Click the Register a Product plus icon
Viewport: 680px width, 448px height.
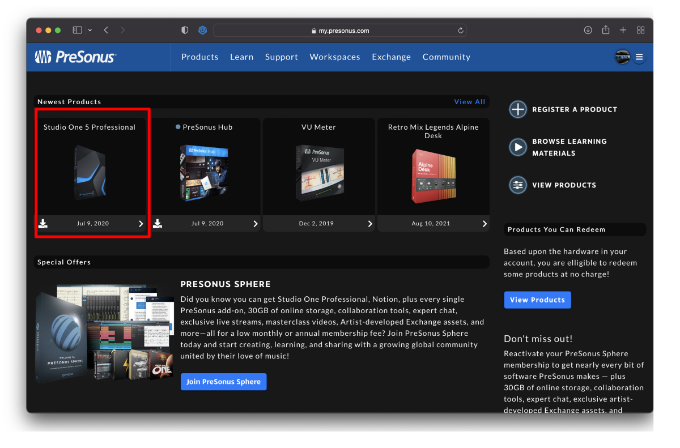coord(518,109)
